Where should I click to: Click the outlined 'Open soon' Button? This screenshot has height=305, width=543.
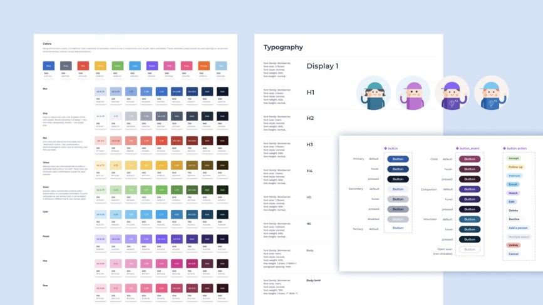point(470,249)
